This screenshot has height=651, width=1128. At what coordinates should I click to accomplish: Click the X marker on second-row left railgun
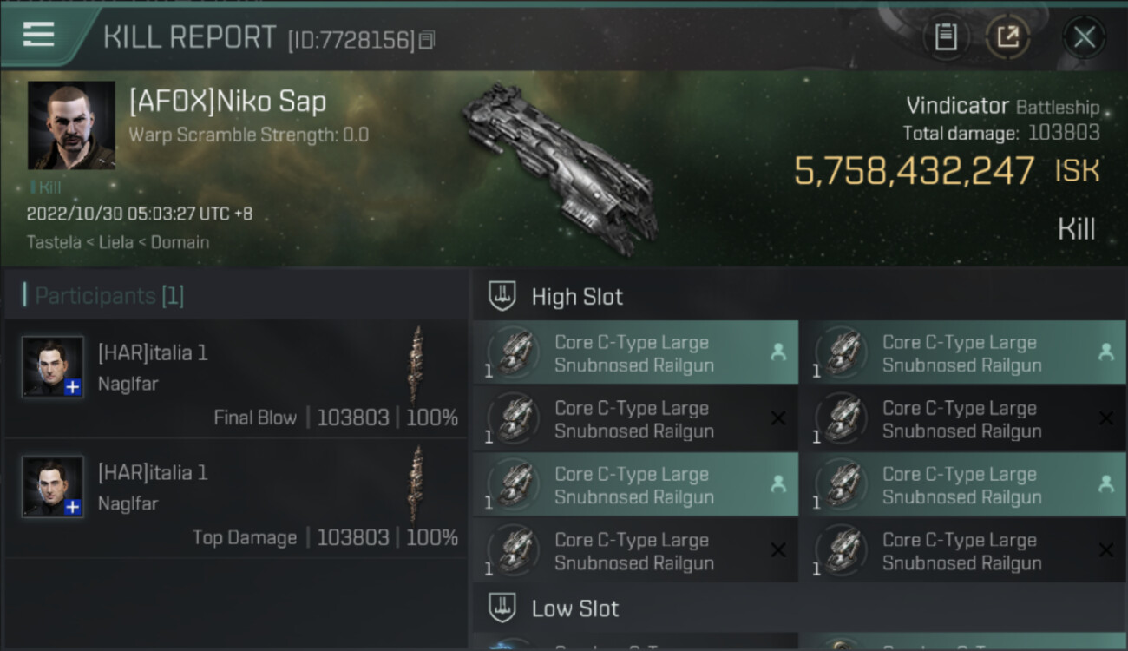(777, 418)
